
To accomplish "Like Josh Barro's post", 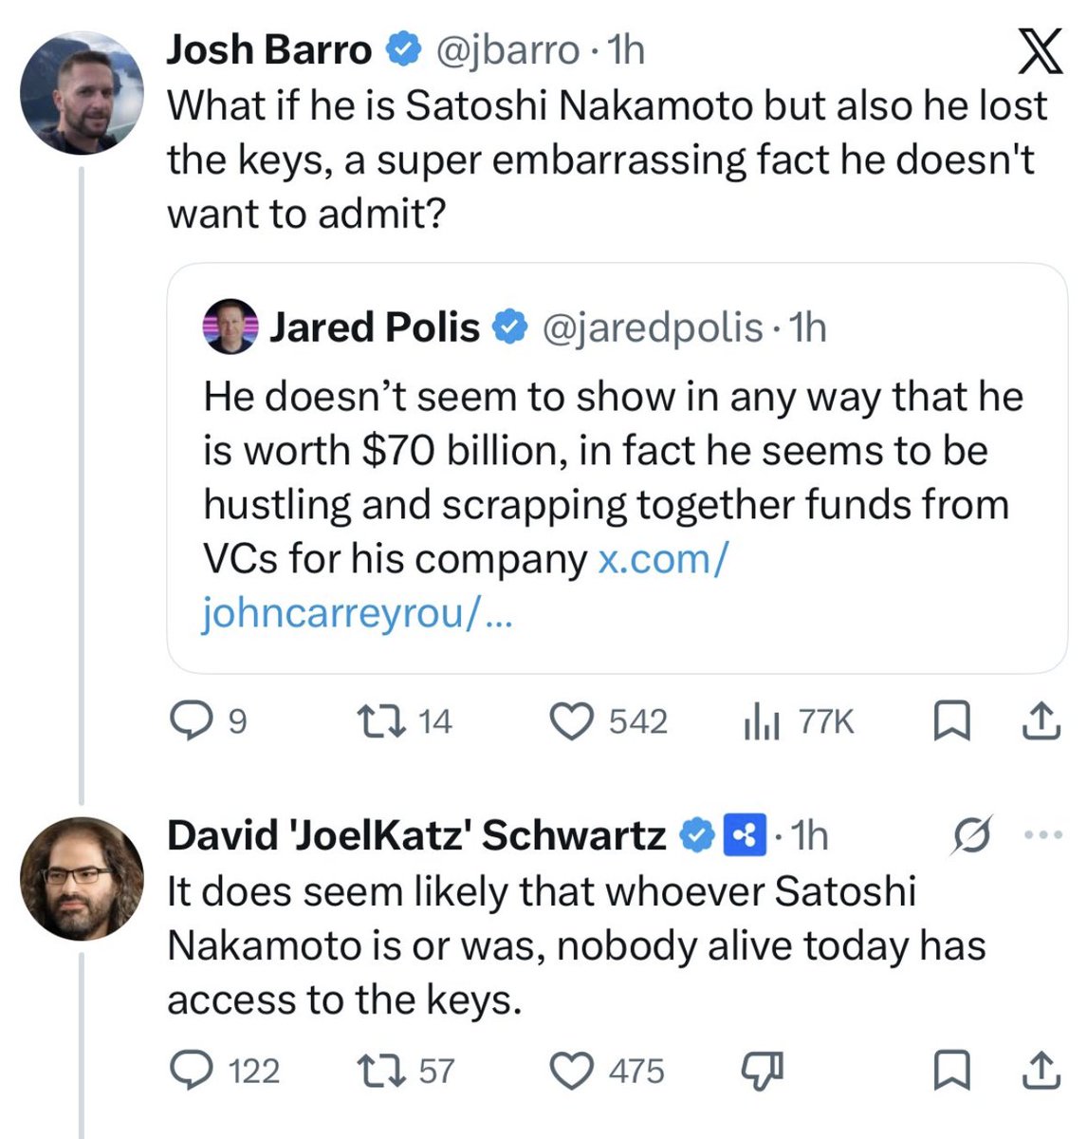I will (x=572, y=722).
